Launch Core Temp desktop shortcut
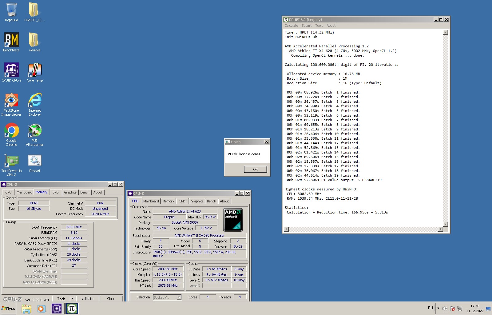Screen dimensions: 492x315 click(34, 73)
